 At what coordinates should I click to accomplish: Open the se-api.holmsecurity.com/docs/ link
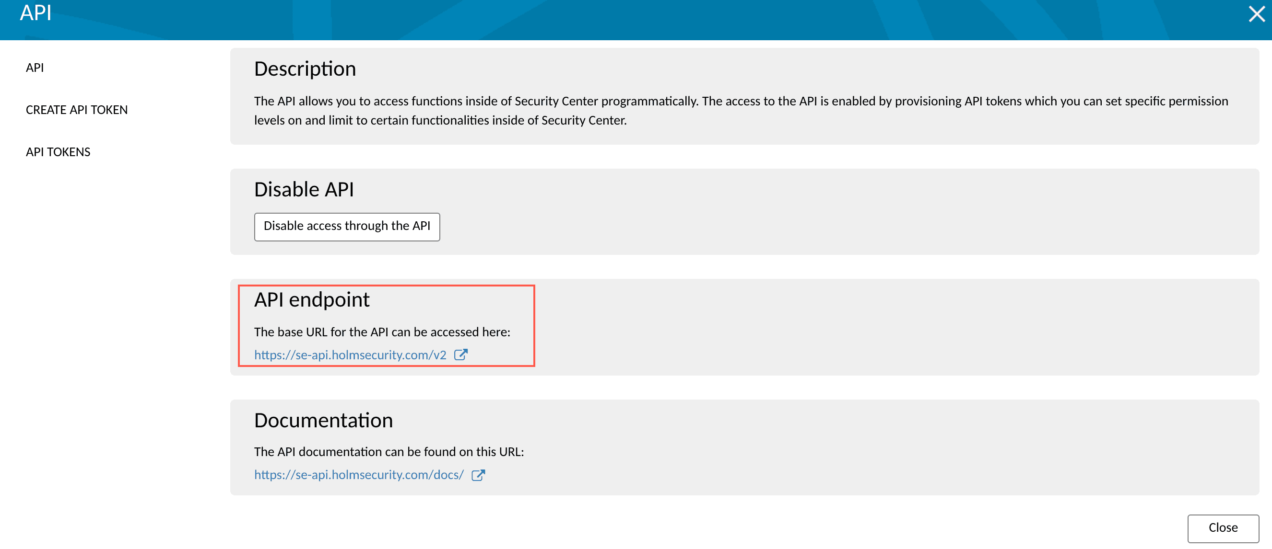tap(358, 475)
